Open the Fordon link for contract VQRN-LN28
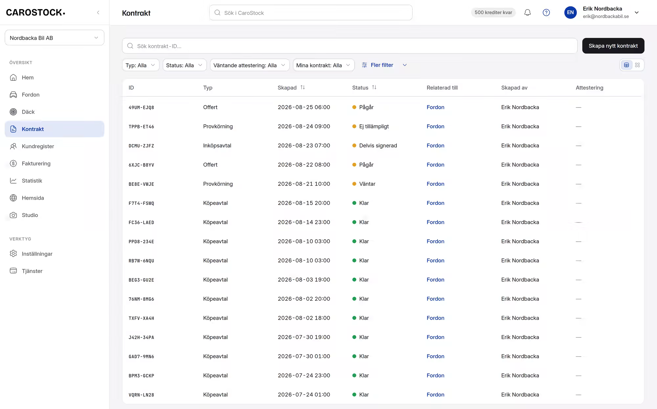This screenshot has height=409, width=657. click(x=435, y=395)
